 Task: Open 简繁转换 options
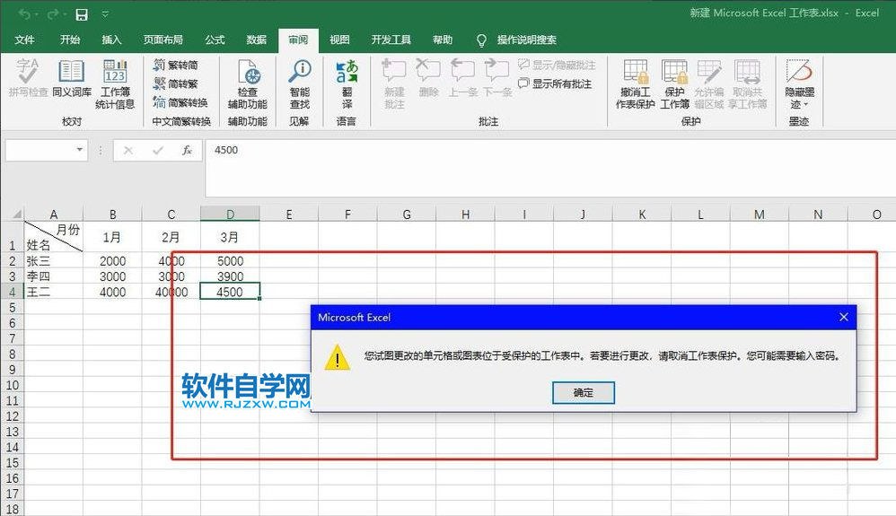[180, 103]
